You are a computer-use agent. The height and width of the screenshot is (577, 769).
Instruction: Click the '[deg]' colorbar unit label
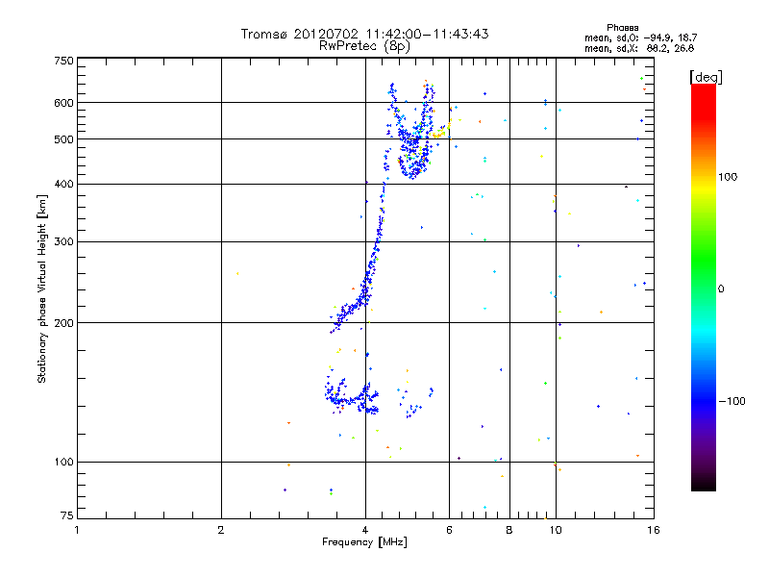tap(706, 78)
